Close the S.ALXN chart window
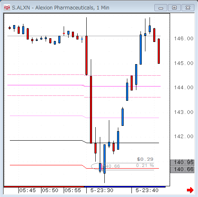This screenshot has width=198, height=197. point(188,7)
